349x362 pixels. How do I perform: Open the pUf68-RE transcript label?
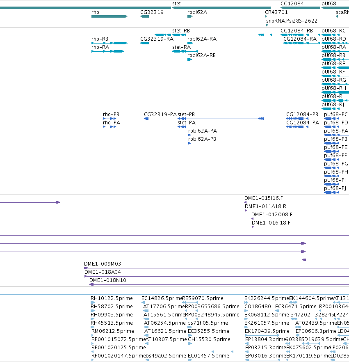pos(333,64)
